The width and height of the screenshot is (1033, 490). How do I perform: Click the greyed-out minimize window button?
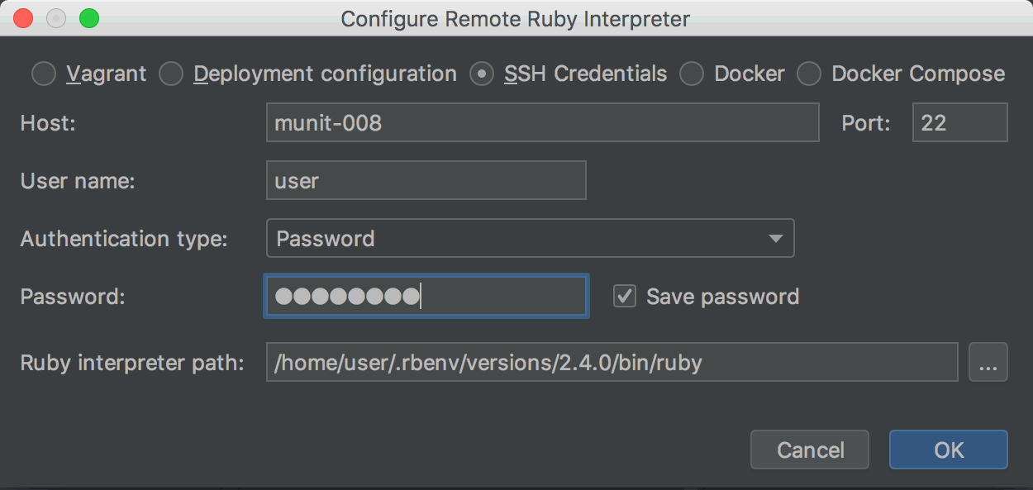[56, 18]
